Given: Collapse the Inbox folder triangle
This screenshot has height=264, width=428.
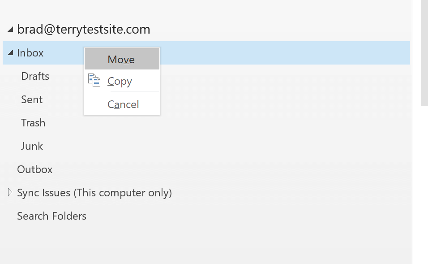Looking at the screenshot, I should tap(10, 52).
